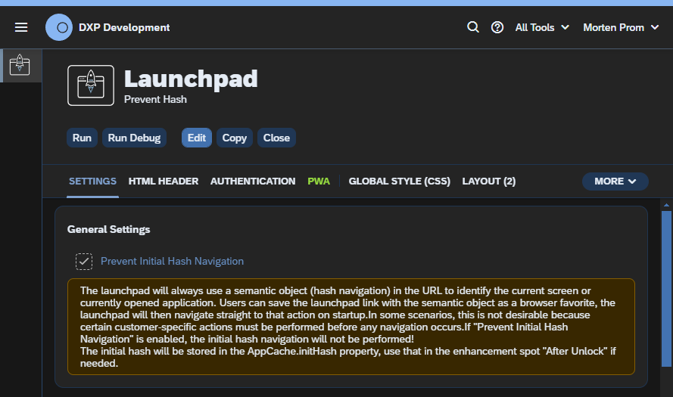Select the Launchpad sidebar rocket icon

click(x=20, y=65)
